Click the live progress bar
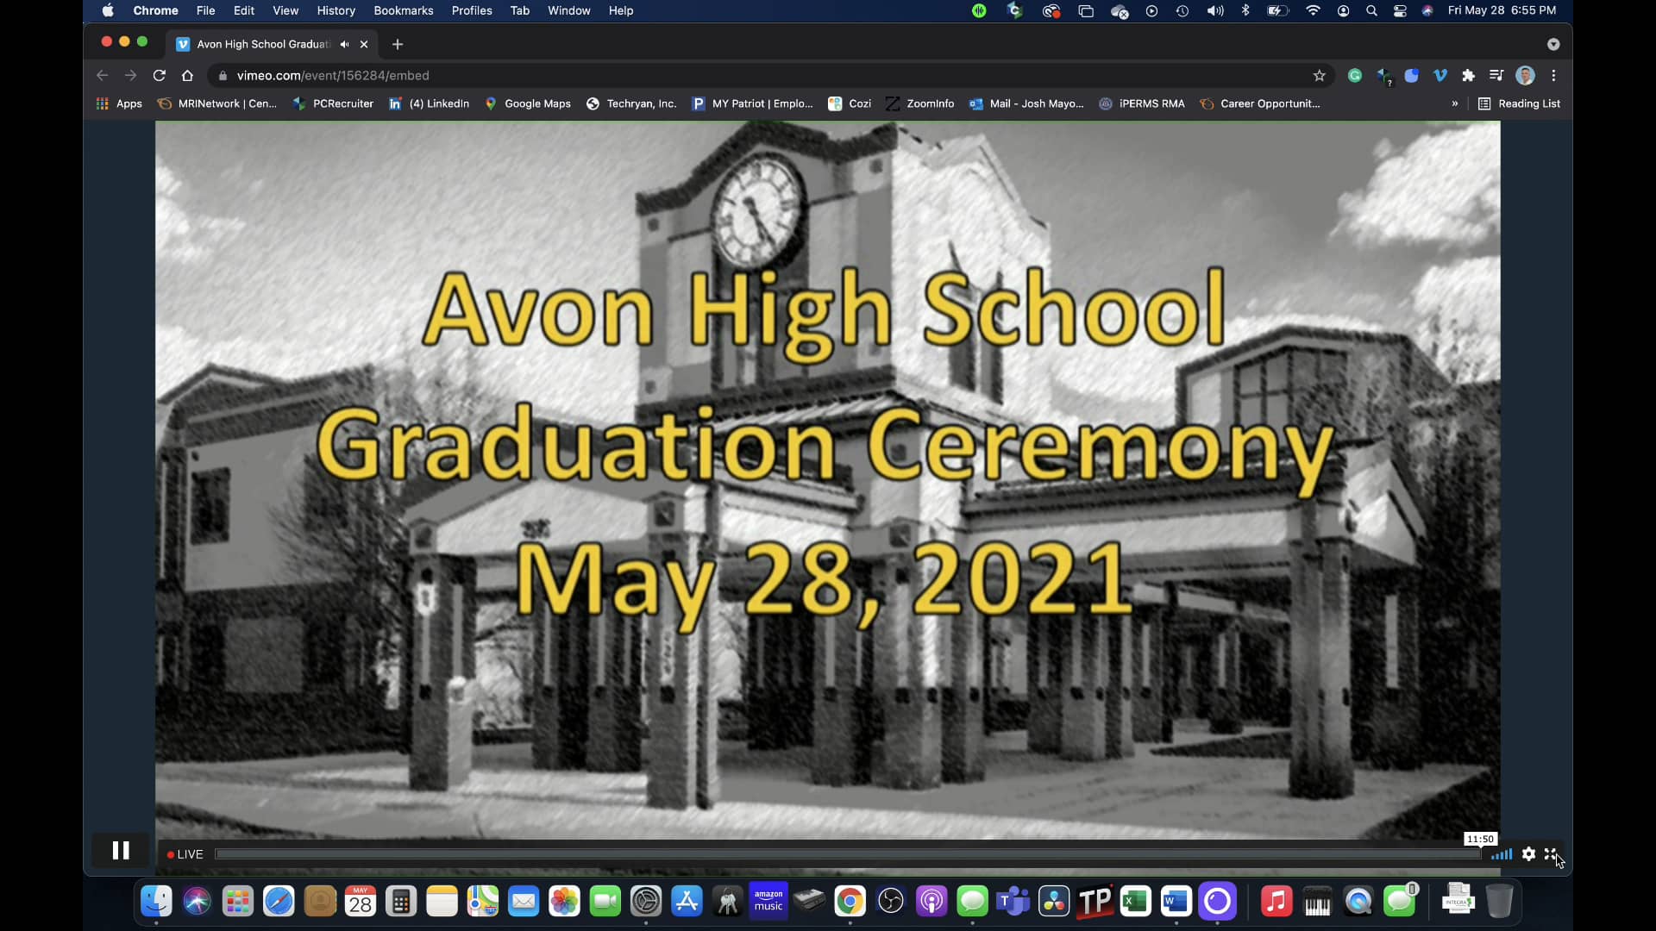Screen dimensions: 1656x931 pyautogui.click(x=845, y=854)
